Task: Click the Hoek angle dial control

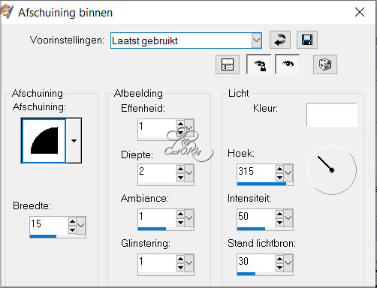Action: pos(332,170)
